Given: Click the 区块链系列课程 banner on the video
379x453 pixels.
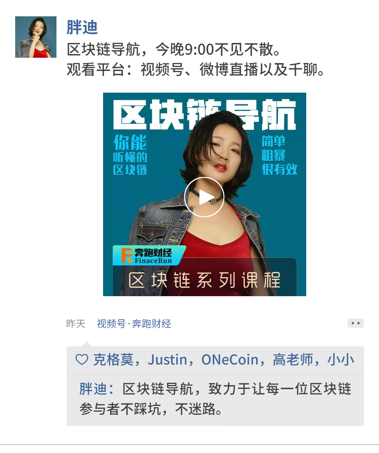Looking at the screenshot, I should tap(205, 280).
